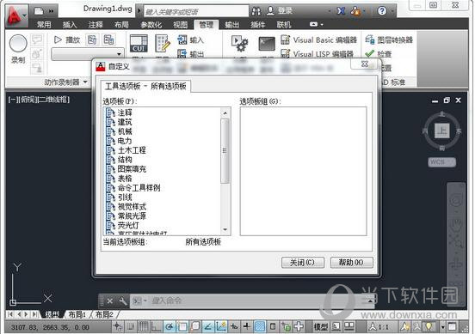Switch to the 常用 ribbon tab
The image size is (475, 334).
(44, 25)
